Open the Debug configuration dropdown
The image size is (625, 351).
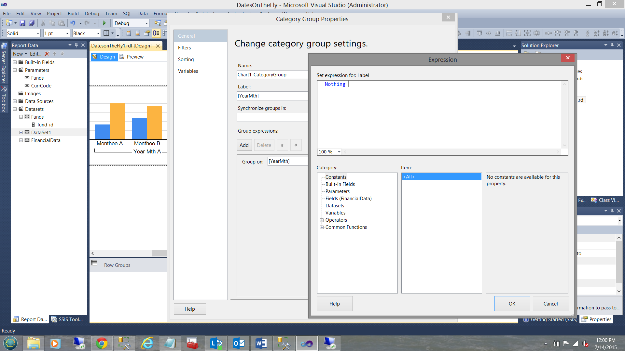point(146,23)
